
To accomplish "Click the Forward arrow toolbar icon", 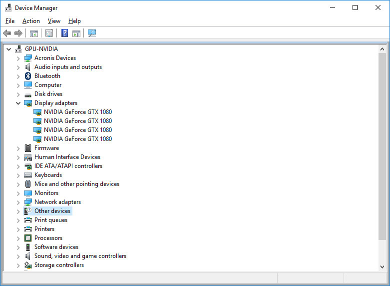I will (x=18, y=33).
